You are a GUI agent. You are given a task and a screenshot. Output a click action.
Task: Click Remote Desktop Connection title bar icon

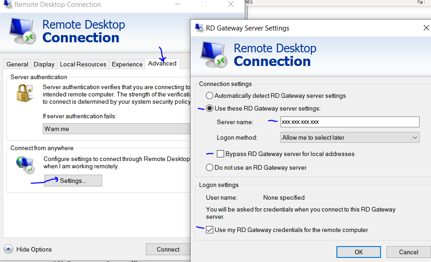[8, 5]
